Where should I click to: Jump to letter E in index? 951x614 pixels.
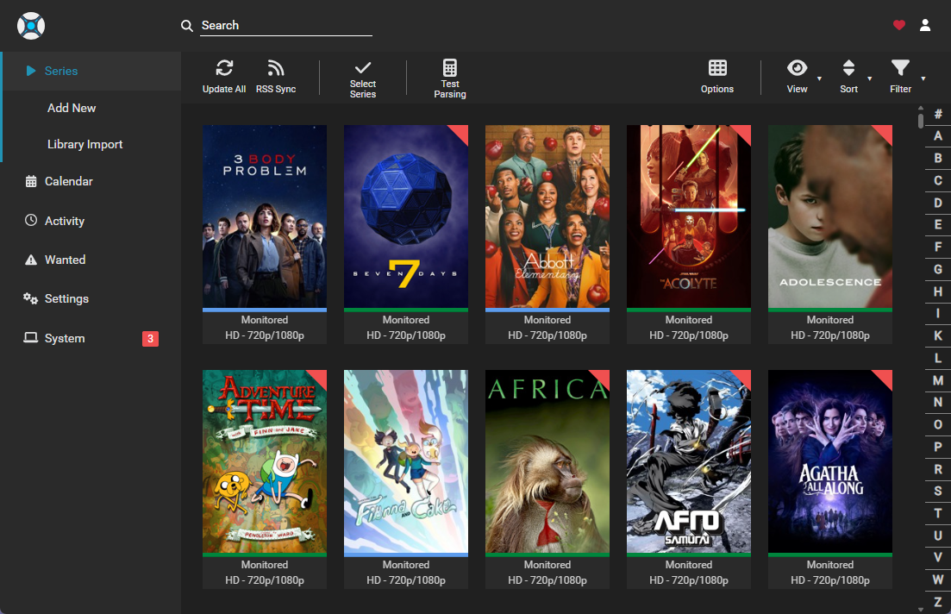(x=938, y=224)
